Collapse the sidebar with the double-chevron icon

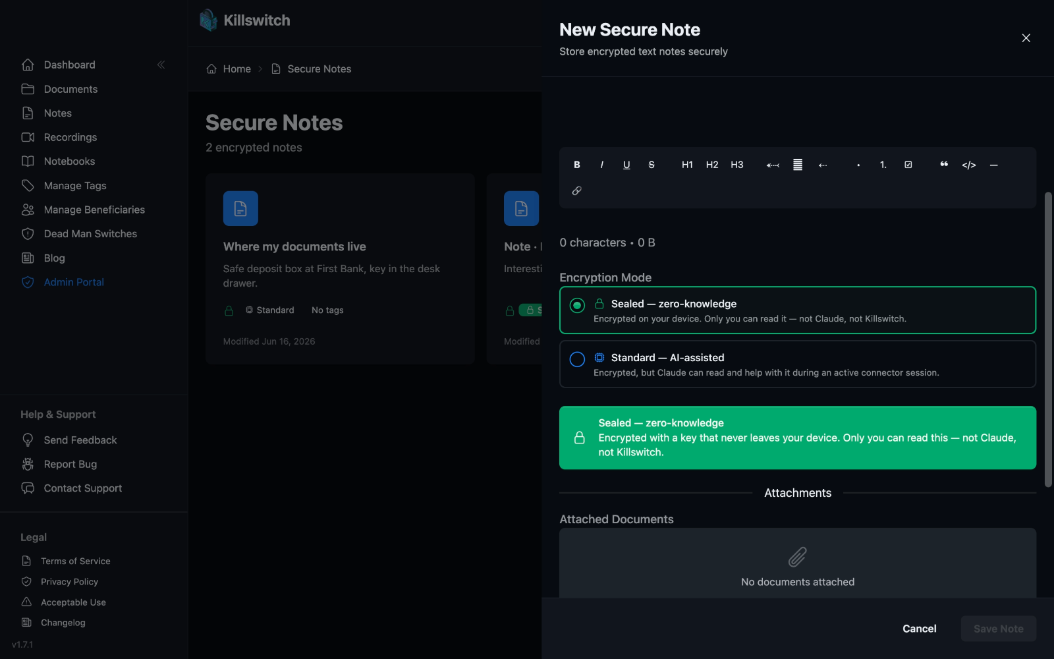tap(161, 65)
